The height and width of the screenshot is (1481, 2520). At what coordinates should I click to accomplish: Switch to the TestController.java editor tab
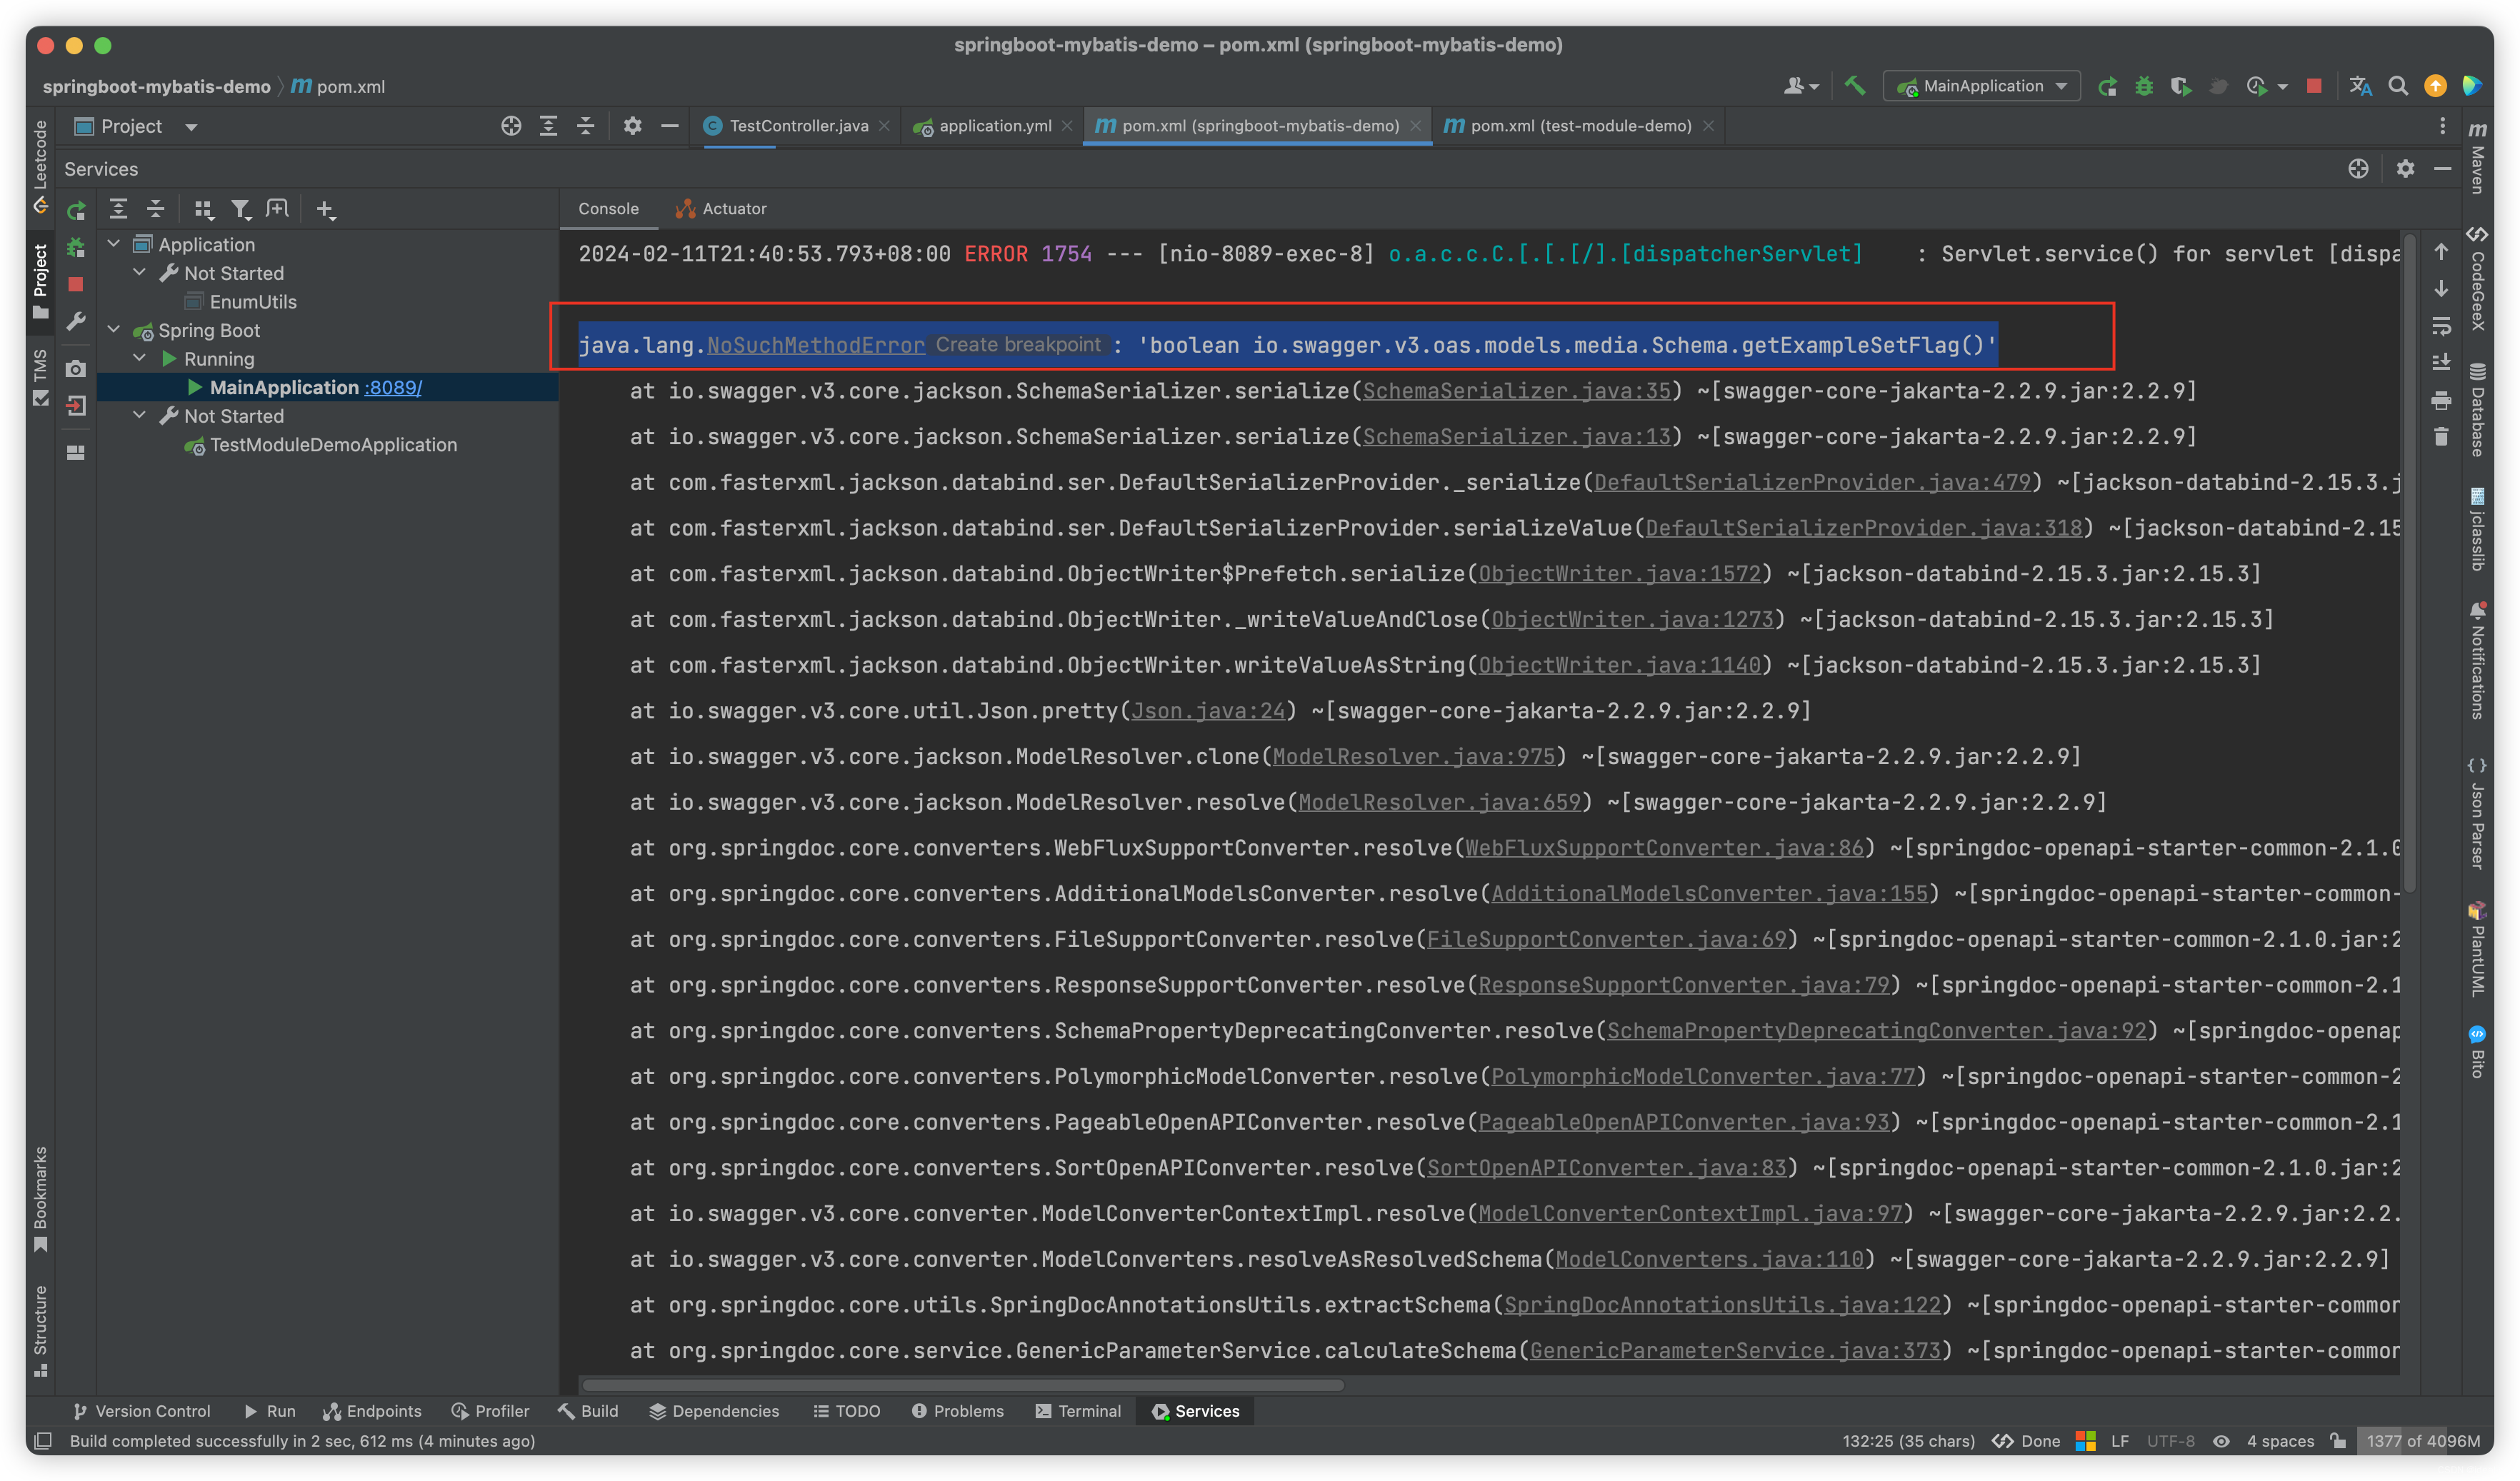point(797,126)
